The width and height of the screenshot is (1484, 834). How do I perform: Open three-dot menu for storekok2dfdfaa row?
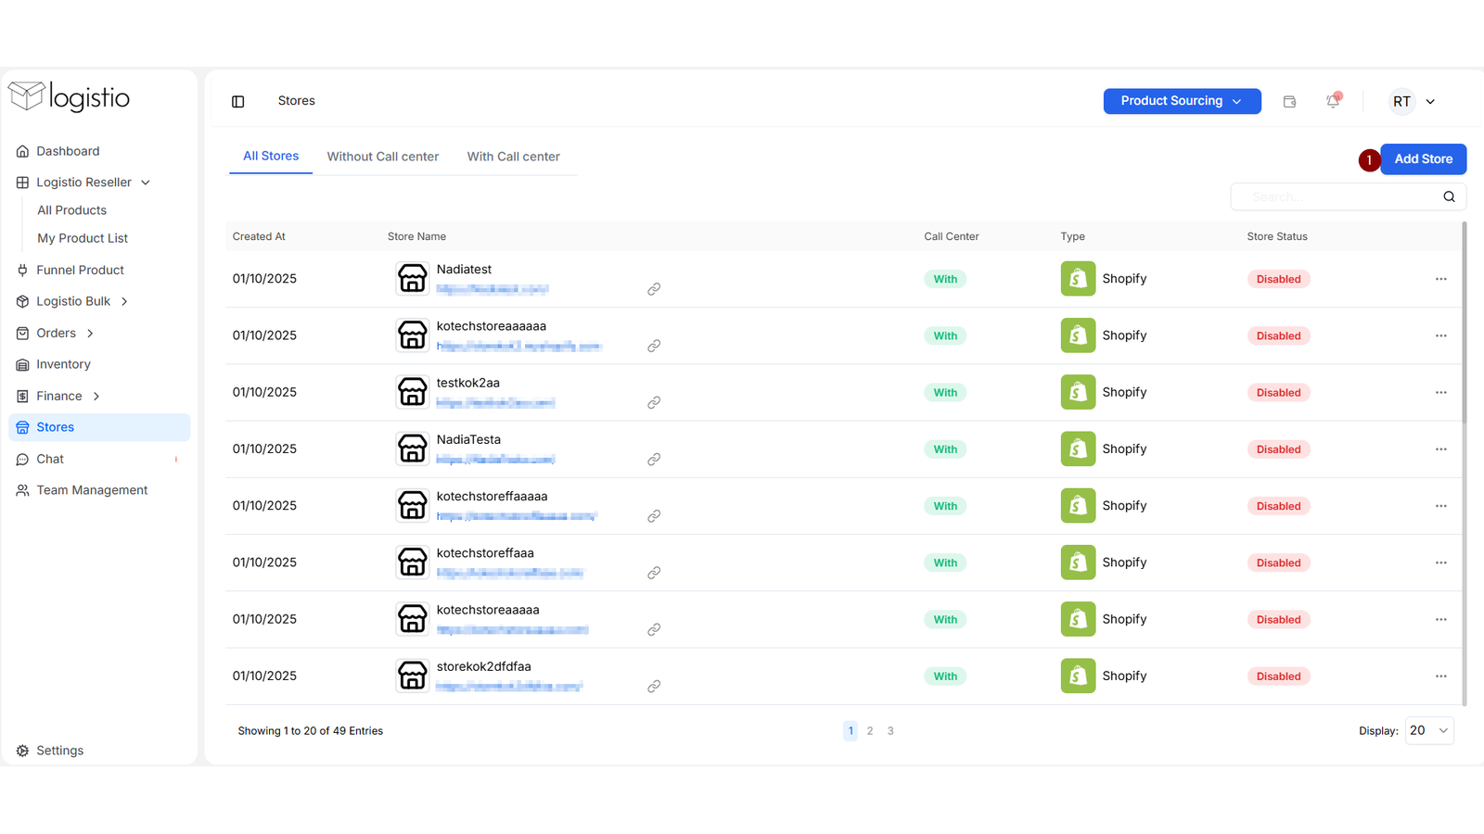pyautogui.click(x=1440, y=676)
